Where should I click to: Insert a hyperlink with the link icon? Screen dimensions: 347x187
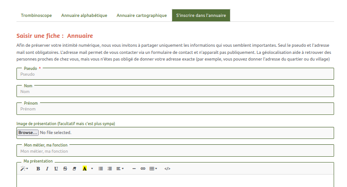point(143,169)
